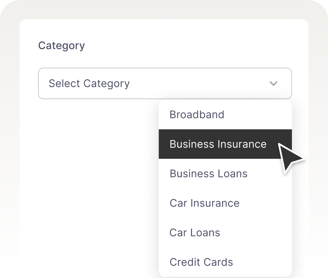Pick Business Loans in the dropdown list
This screenshot has height=278, width=328.
coord(208,173)
